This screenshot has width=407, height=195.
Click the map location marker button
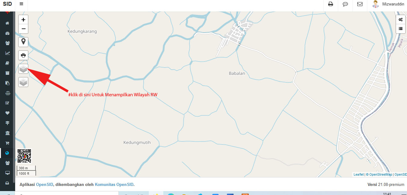[x=23, y=42]
